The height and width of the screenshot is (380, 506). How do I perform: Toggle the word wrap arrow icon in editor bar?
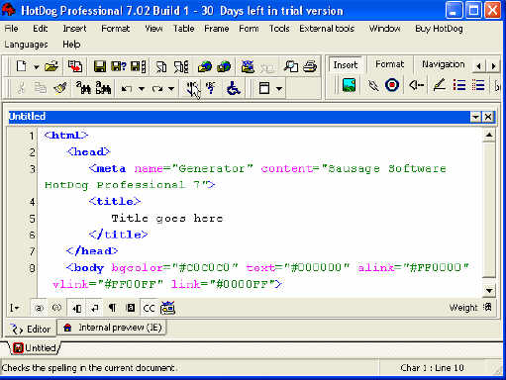click(94, 308)
